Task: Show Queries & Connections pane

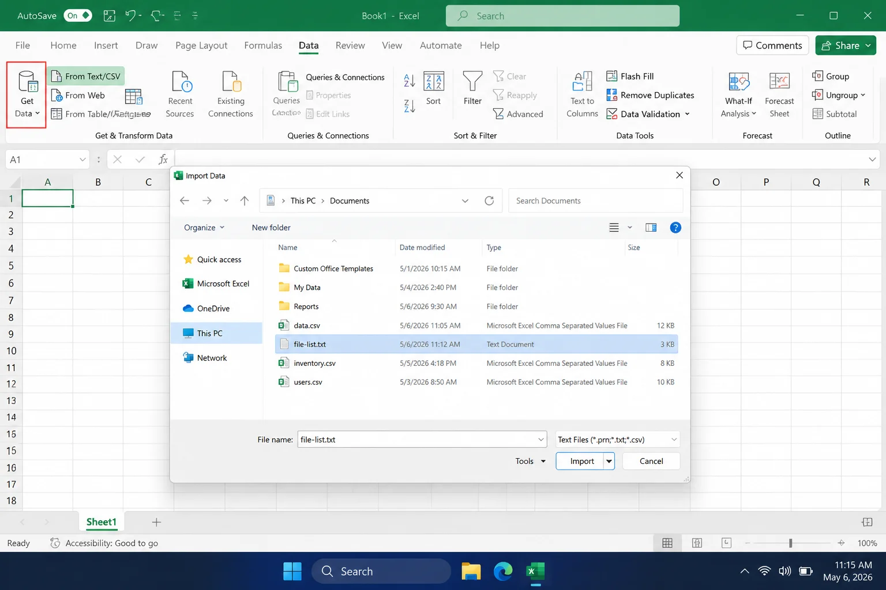Action: click(x=345, y=77)
